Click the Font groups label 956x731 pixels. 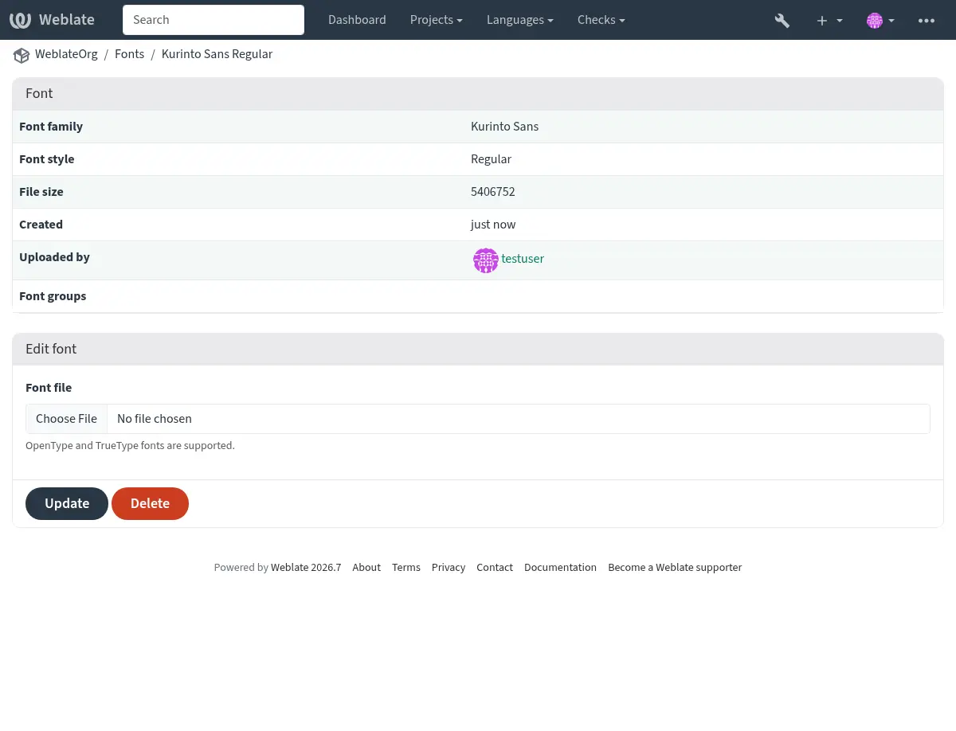click(53, 296)
